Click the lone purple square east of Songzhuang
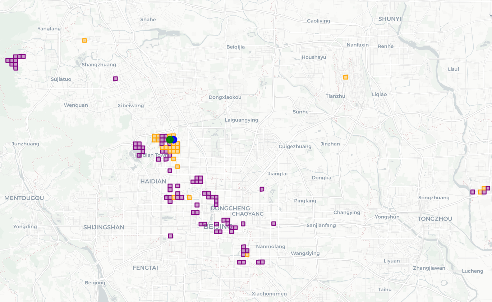492x302 pixels. (473, 192)
